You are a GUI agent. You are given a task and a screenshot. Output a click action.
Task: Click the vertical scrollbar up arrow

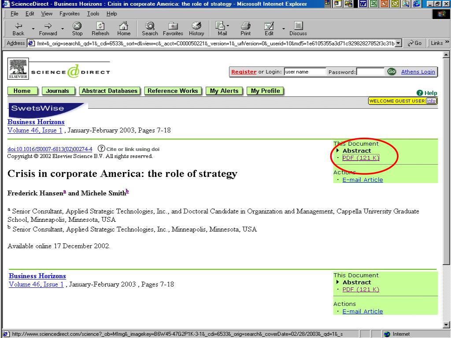(x=446, y=54)
